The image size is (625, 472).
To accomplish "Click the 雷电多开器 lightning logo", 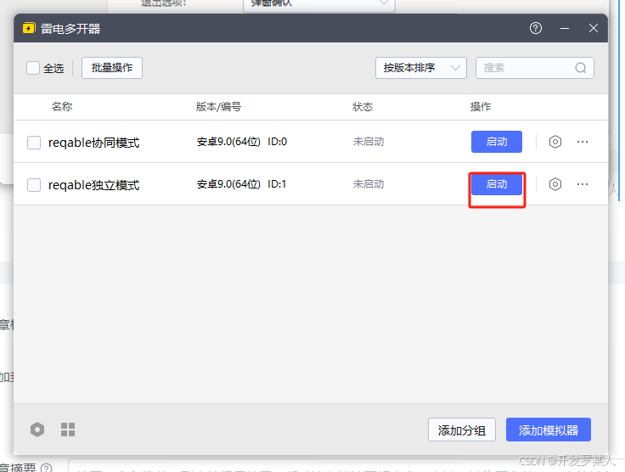I will click(x=29, y=28).
